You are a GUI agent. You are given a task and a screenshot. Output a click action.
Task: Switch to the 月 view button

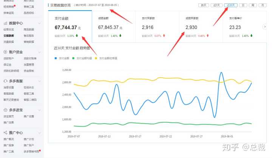tap(263, 5)
